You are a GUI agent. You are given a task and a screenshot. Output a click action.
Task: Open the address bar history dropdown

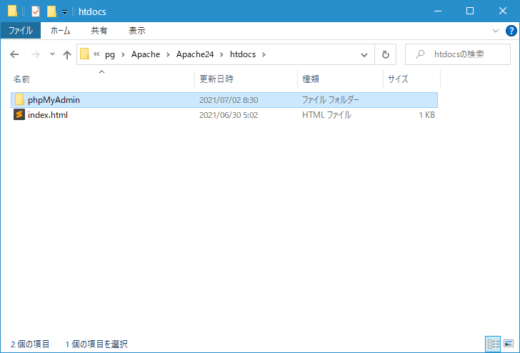click(x=364, y=55)
